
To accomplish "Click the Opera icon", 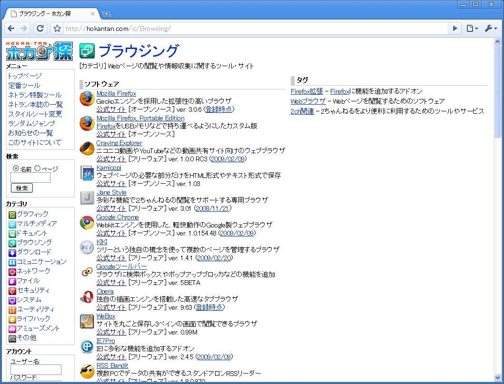I will (87, 296).
